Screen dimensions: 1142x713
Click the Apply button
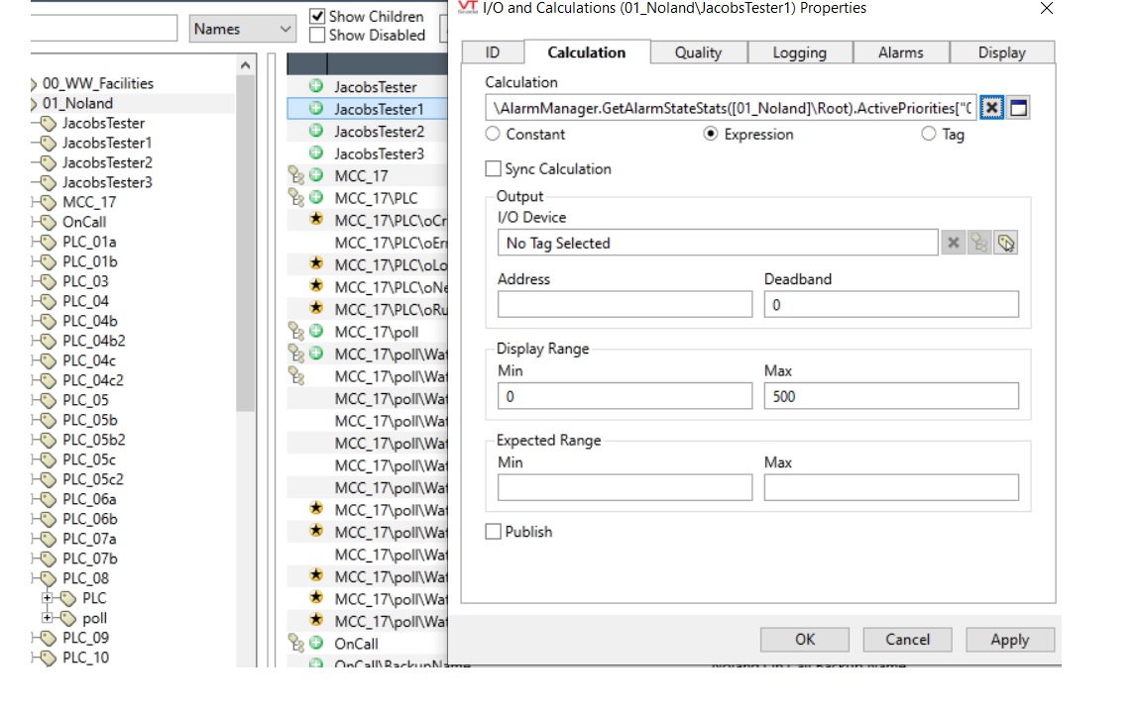coord(1009,640)
